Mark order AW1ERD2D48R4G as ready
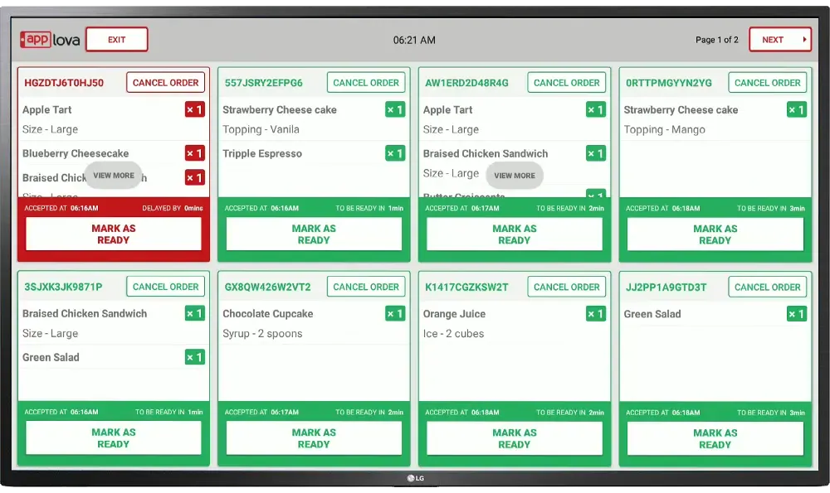Screen dimensions: 830x493 coord(515,234)
